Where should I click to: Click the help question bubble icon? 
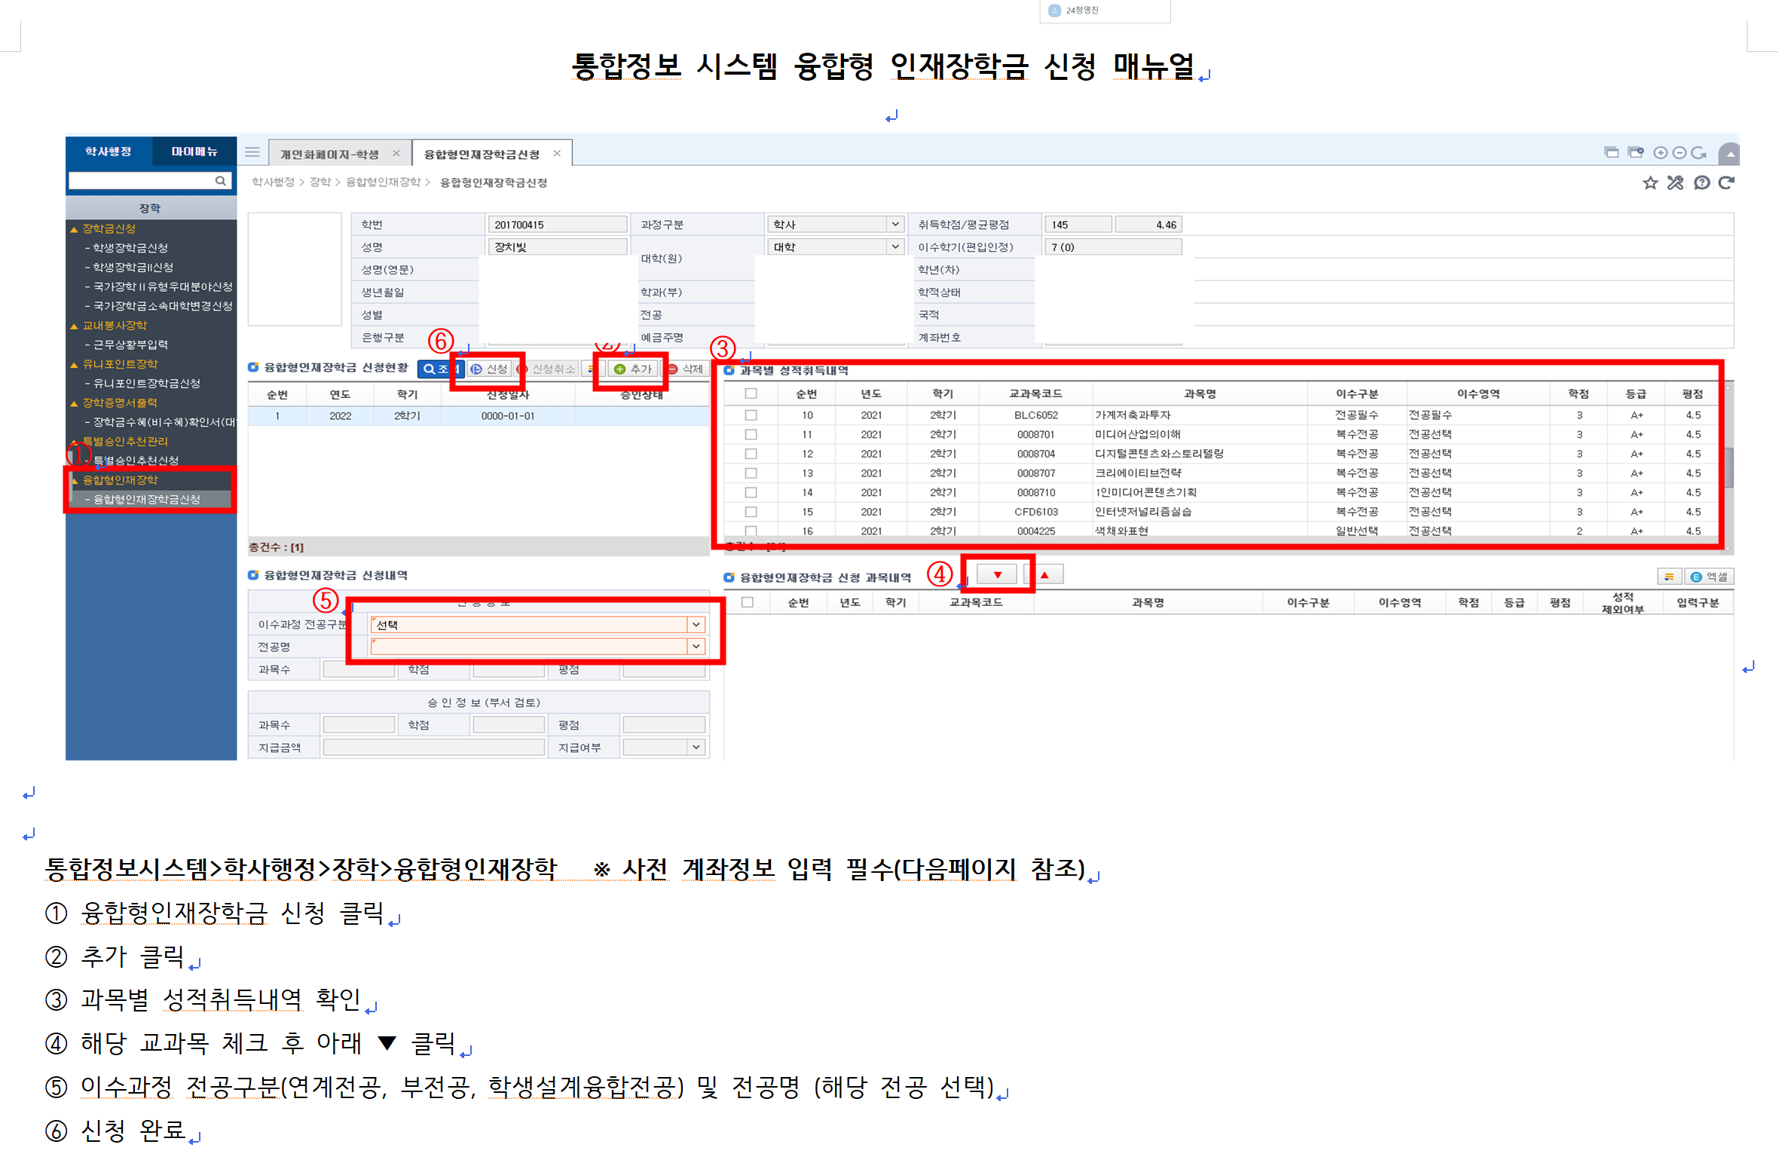point(1701,182)
